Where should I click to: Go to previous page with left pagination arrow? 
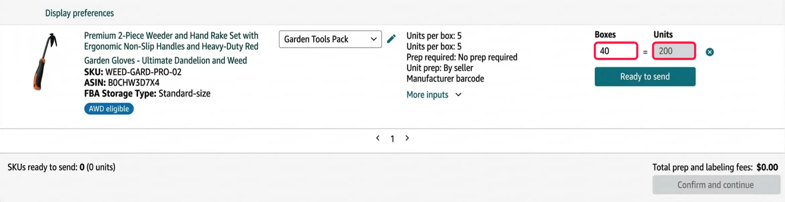[378, 138]
